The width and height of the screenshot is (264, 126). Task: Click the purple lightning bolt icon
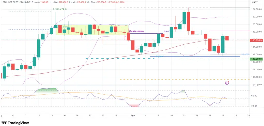(227, 83)
